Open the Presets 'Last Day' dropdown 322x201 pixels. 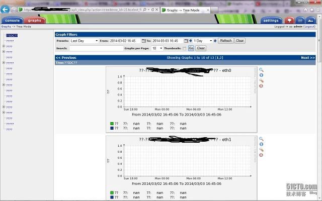coord(84,41)
